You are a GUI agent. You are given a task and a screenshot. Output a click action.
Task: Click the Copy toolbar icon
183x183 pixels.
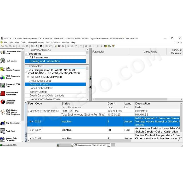(x=23, y=46)
